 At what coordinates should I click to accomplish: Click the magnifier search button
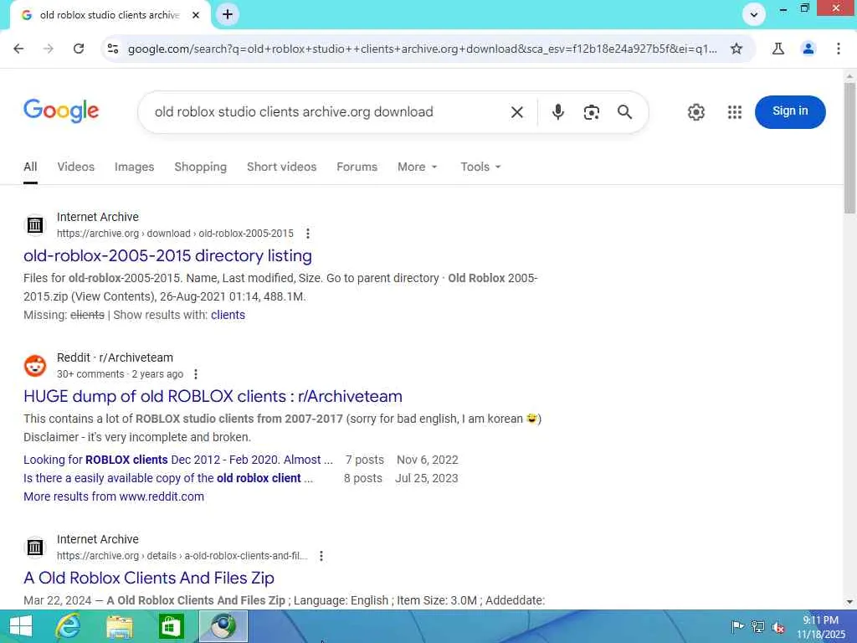624,112
